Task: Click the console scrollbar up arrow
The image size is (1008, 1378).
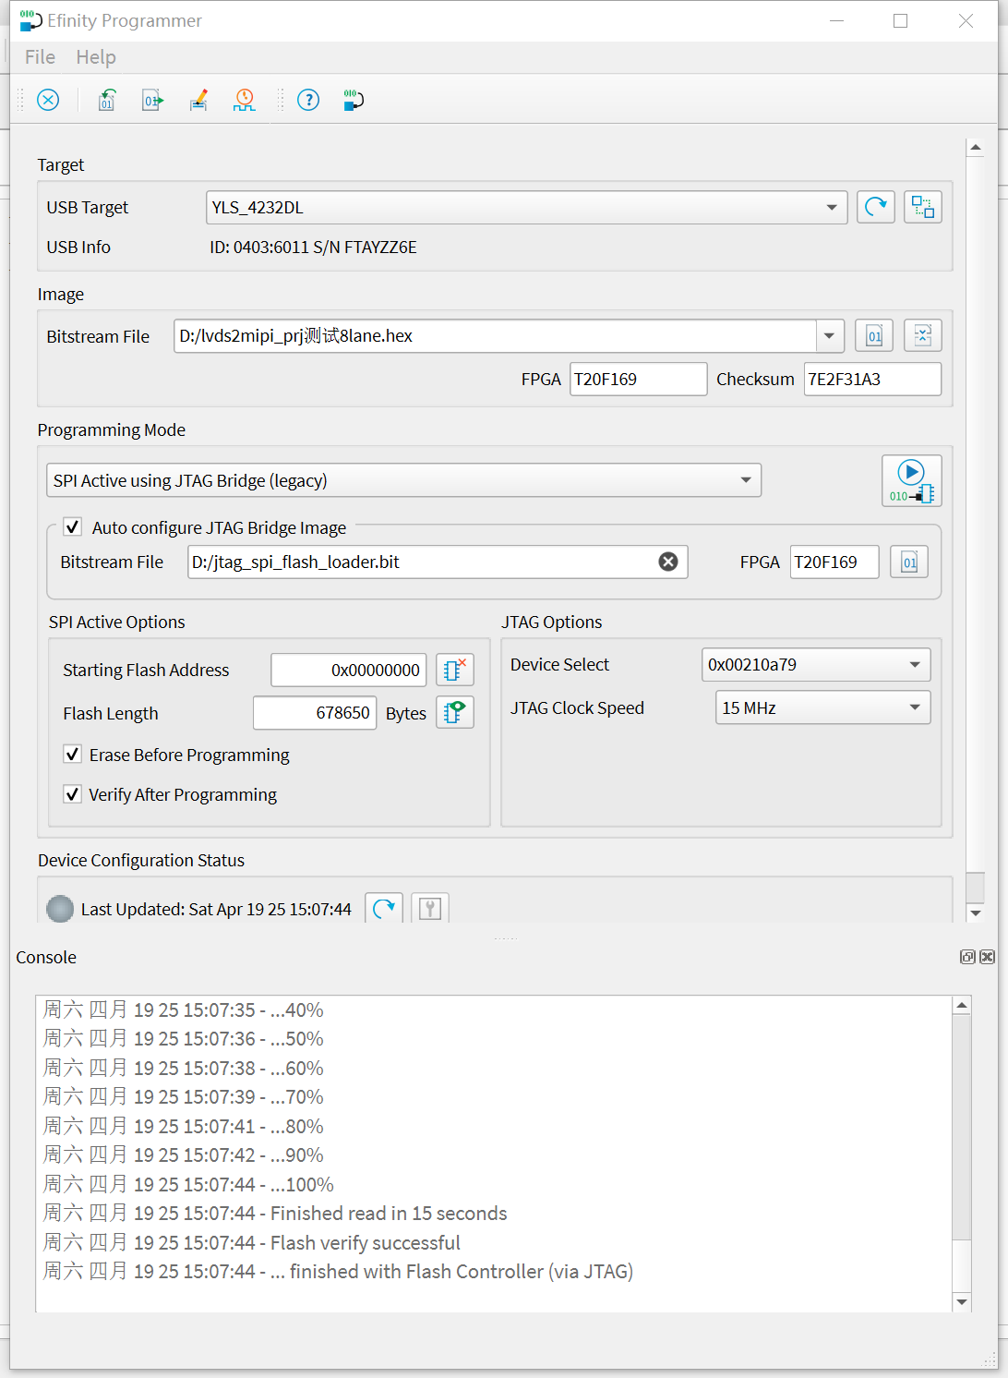Action: (962, 1005)
